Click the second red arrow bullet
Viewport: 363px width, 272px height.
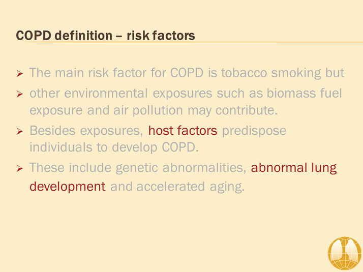coord(20,94)
